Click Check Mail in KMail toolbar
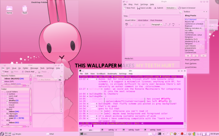 point(28,72)
